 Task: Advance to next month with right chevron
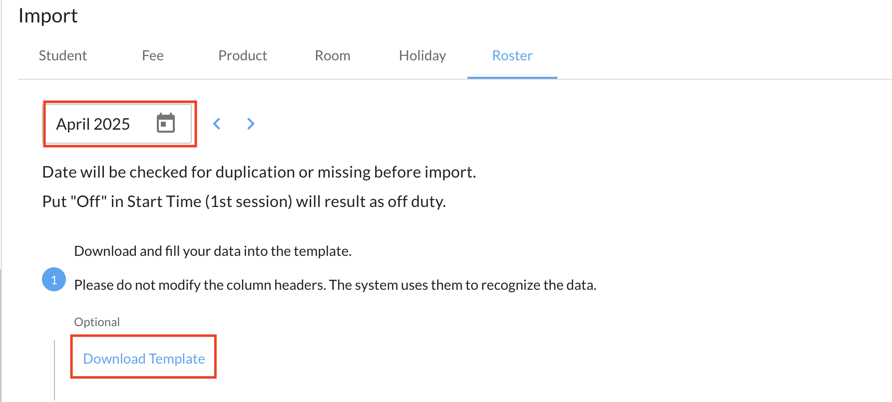point(251,124)
